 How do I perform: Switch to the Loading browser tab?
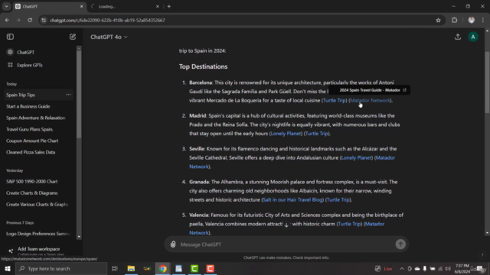125,6
